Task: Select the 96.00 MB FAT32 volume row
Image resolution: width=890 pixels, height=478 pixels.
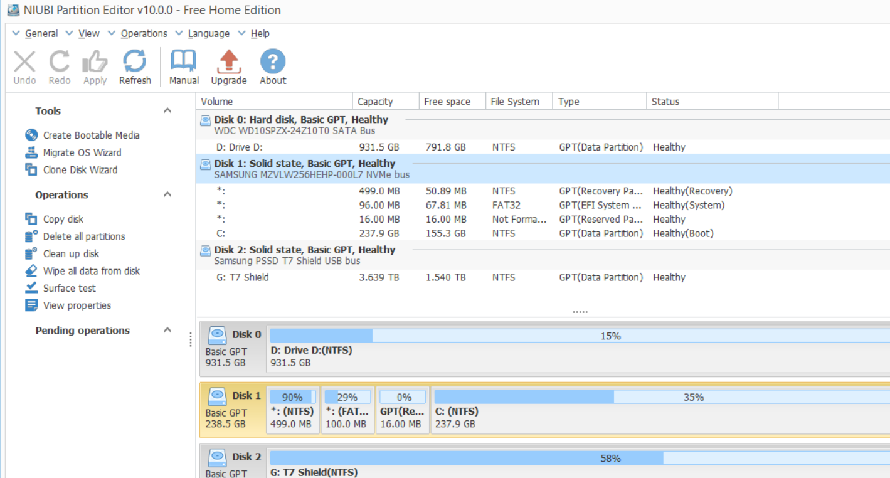Action: 543,205
